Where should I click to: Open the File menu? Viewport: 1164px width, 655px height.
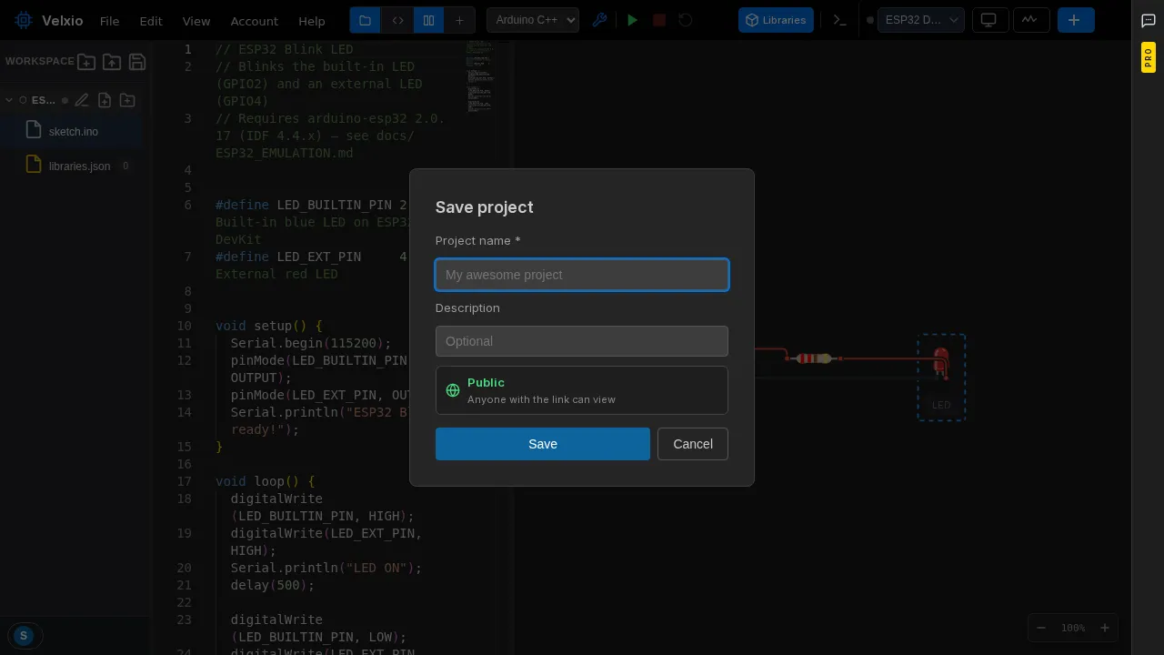click(x=109, y=21)
